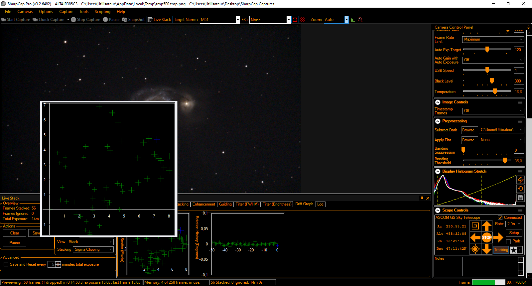
Task: Reset histogram stretch with the circular arrow
Action: (521, 189)
